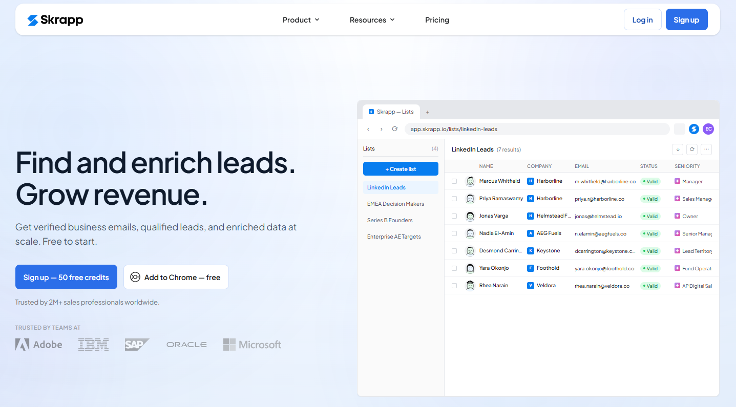The height and width of the screenshot is (407, 736).
Task: Check the box beside Yara Okonjo
Action: coord(454,268)
